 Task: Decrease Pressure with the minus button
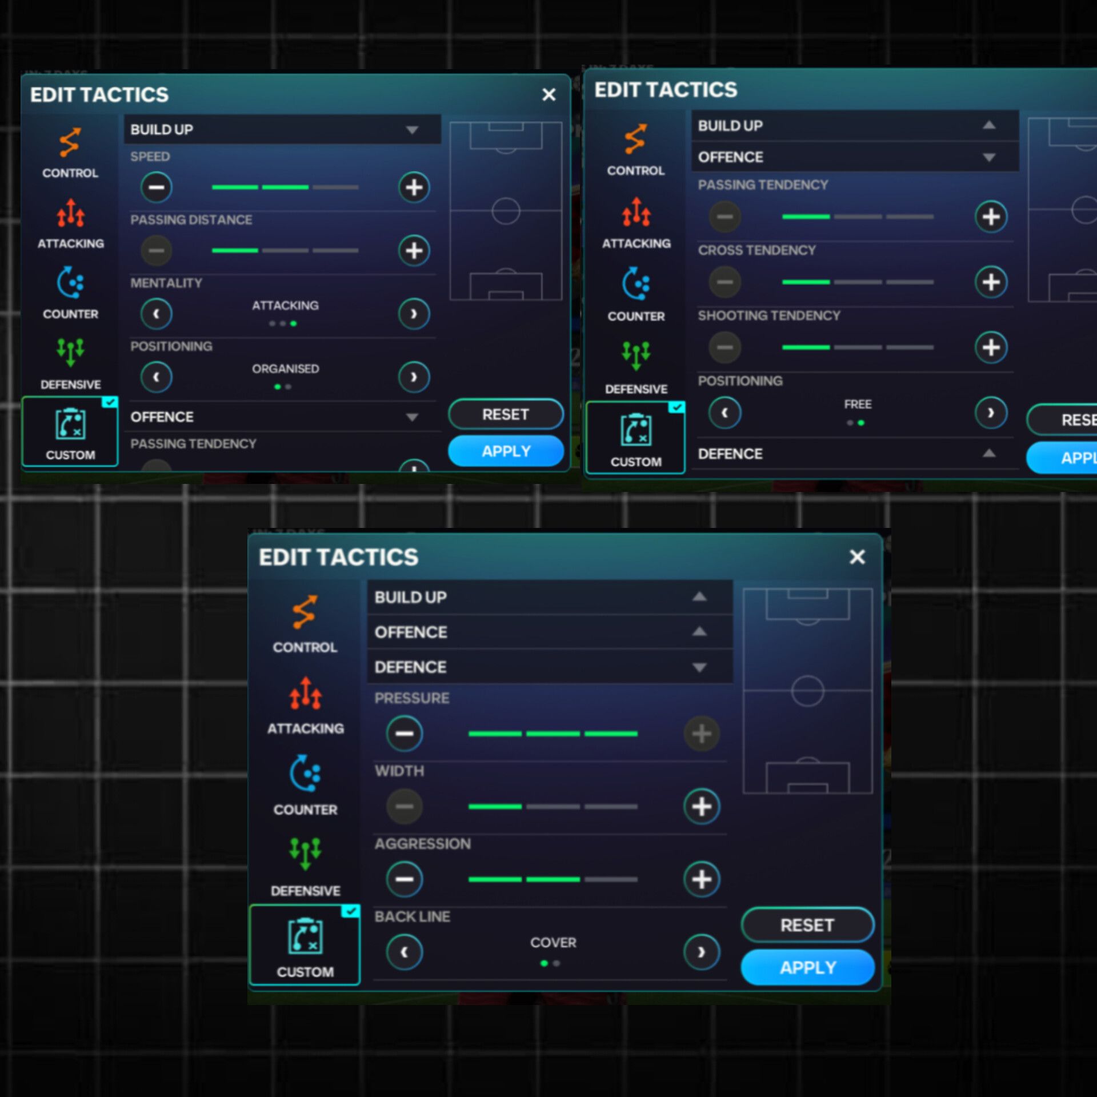pyautogui.click(x=404, y=733)
